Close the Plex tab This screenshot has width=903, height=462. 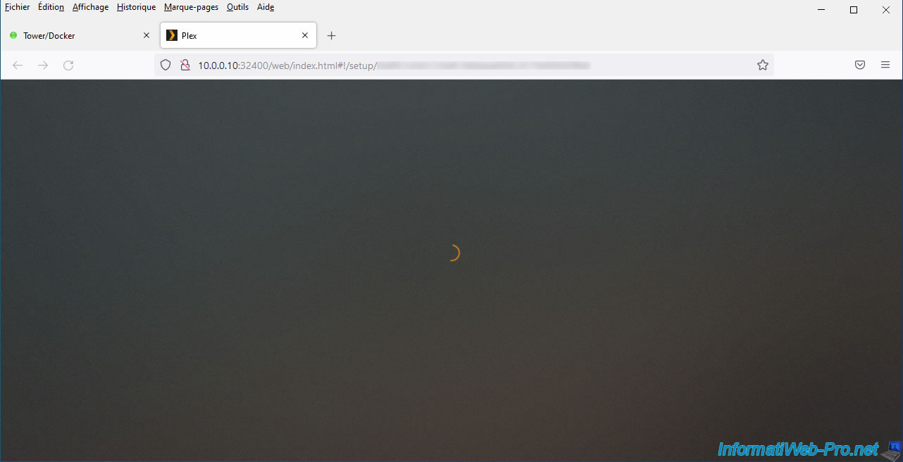coord(305,35)
